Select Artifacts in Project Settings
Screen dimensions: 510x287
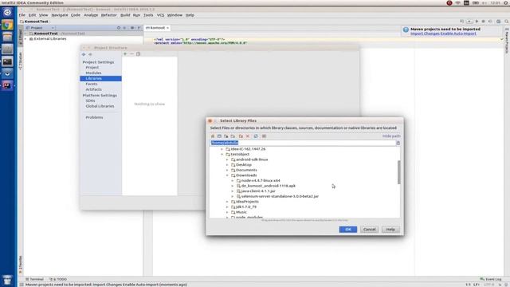tap(94, 89)
